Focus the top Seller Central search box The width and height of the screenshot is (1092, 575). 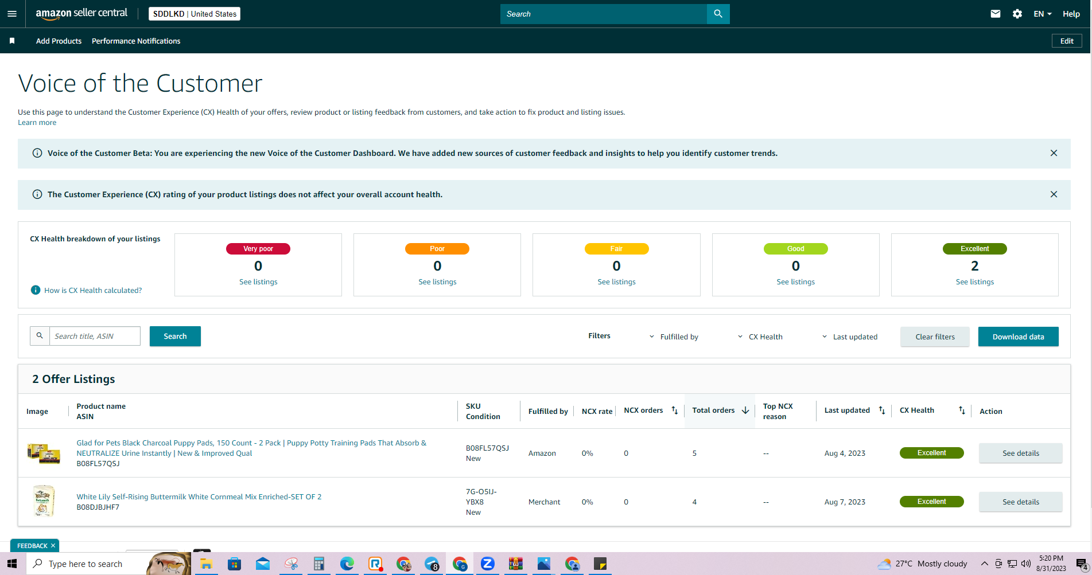point(604,14)
